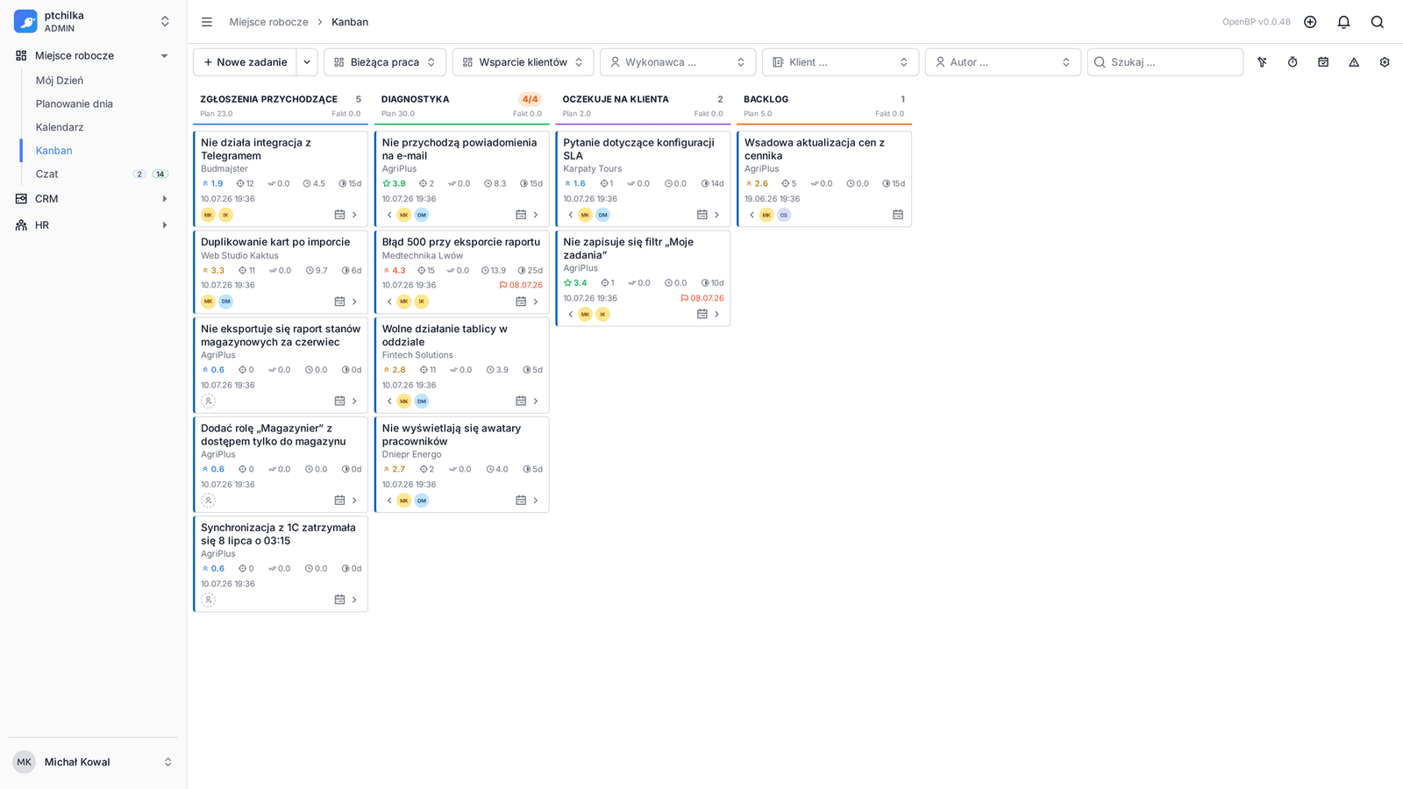Click calendar icon on 'Nie wyświetlają się awatary' card
Screen dimensions: 1403x789
click(521, 501)
